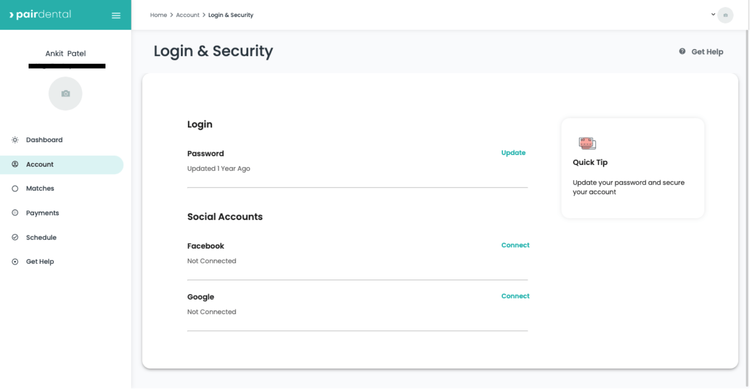This screenshot has width=750, height=389.
Task: Connect the Facebook account
Action: [x=515, y=245]
